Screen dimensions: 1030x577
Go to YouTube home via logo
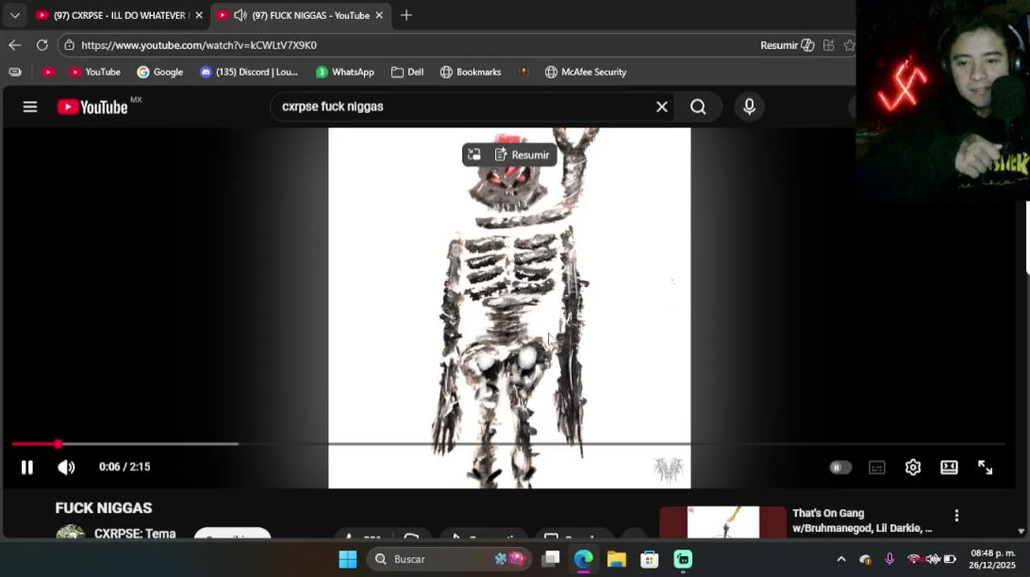[92, 107]
